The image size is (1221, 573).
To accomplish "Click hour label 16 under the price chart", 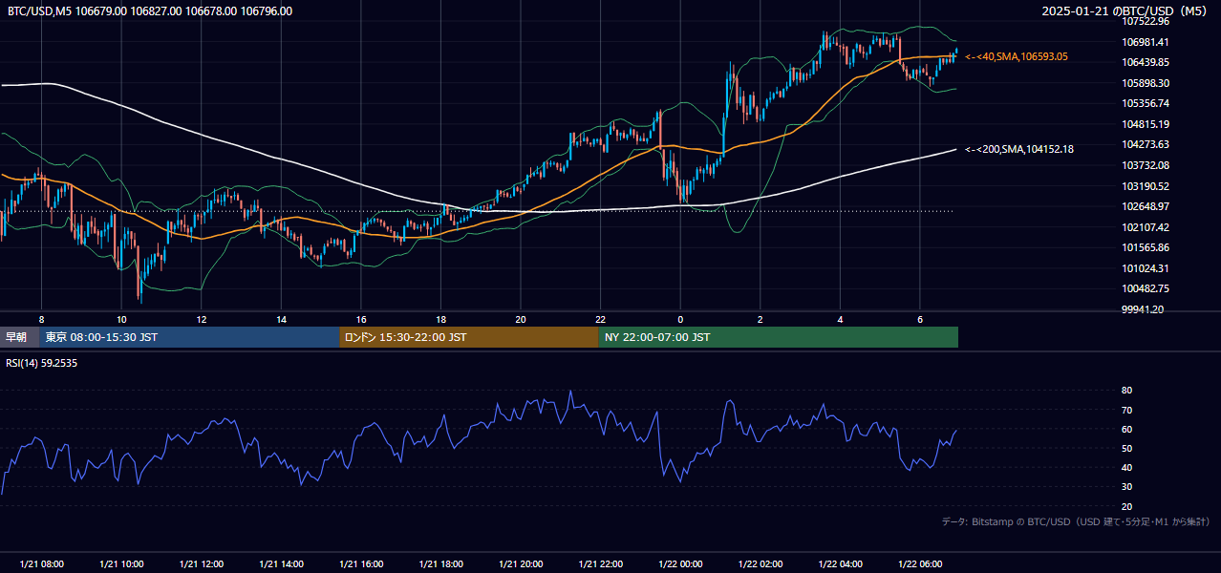I will 361,319.
